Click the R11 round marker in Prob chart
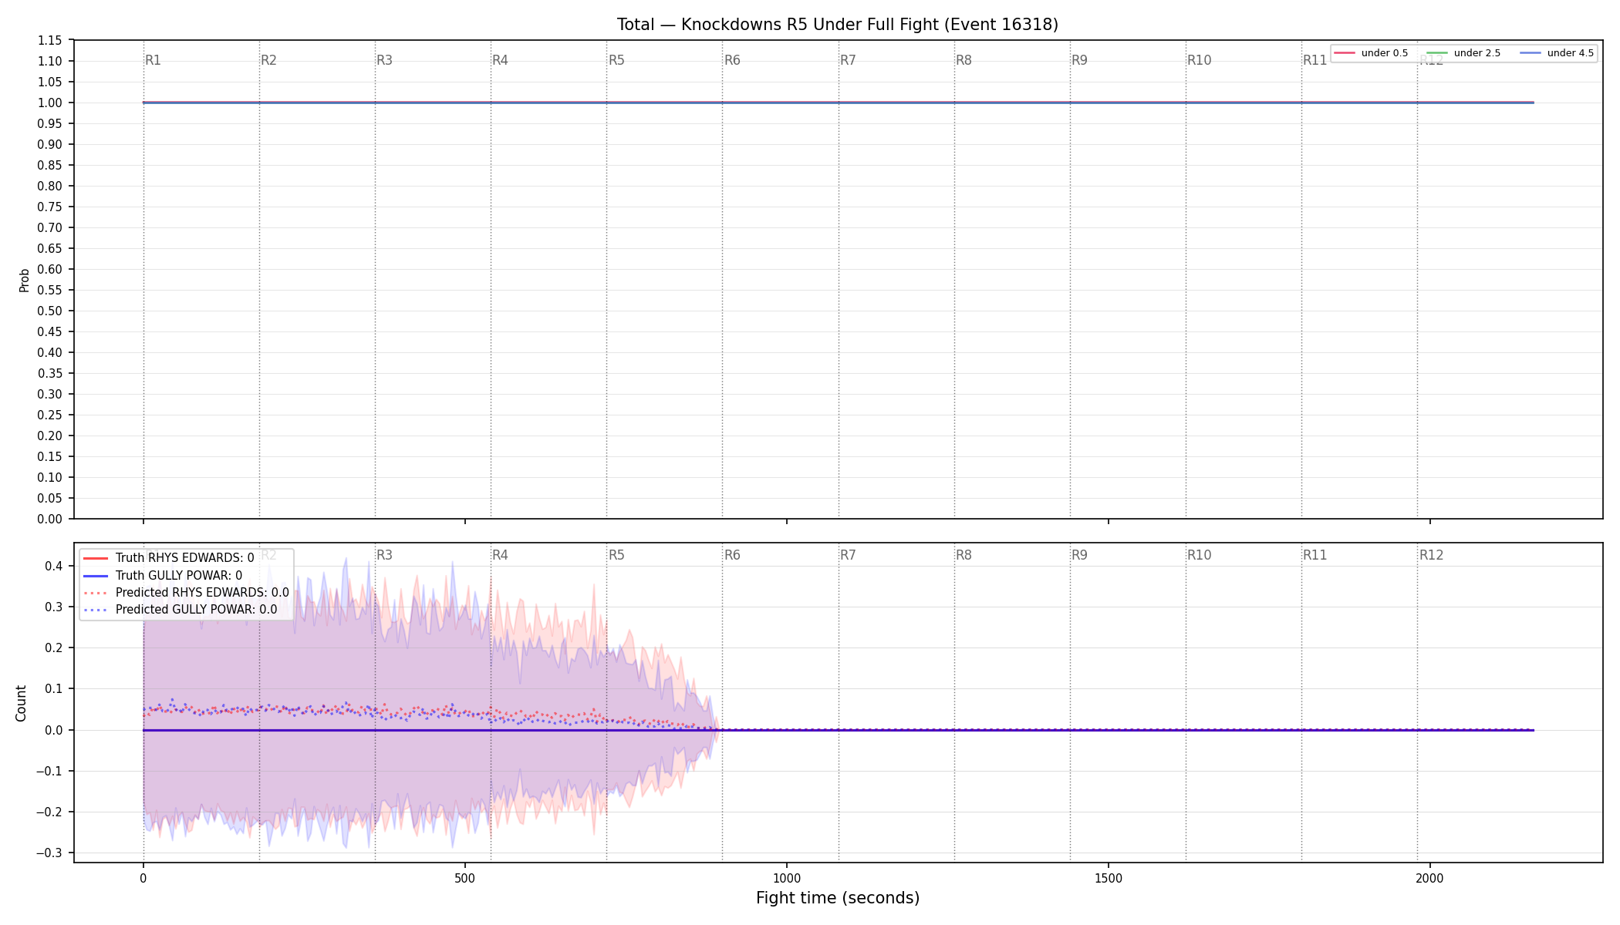Screen dimensions: 1620x925 1315,60
